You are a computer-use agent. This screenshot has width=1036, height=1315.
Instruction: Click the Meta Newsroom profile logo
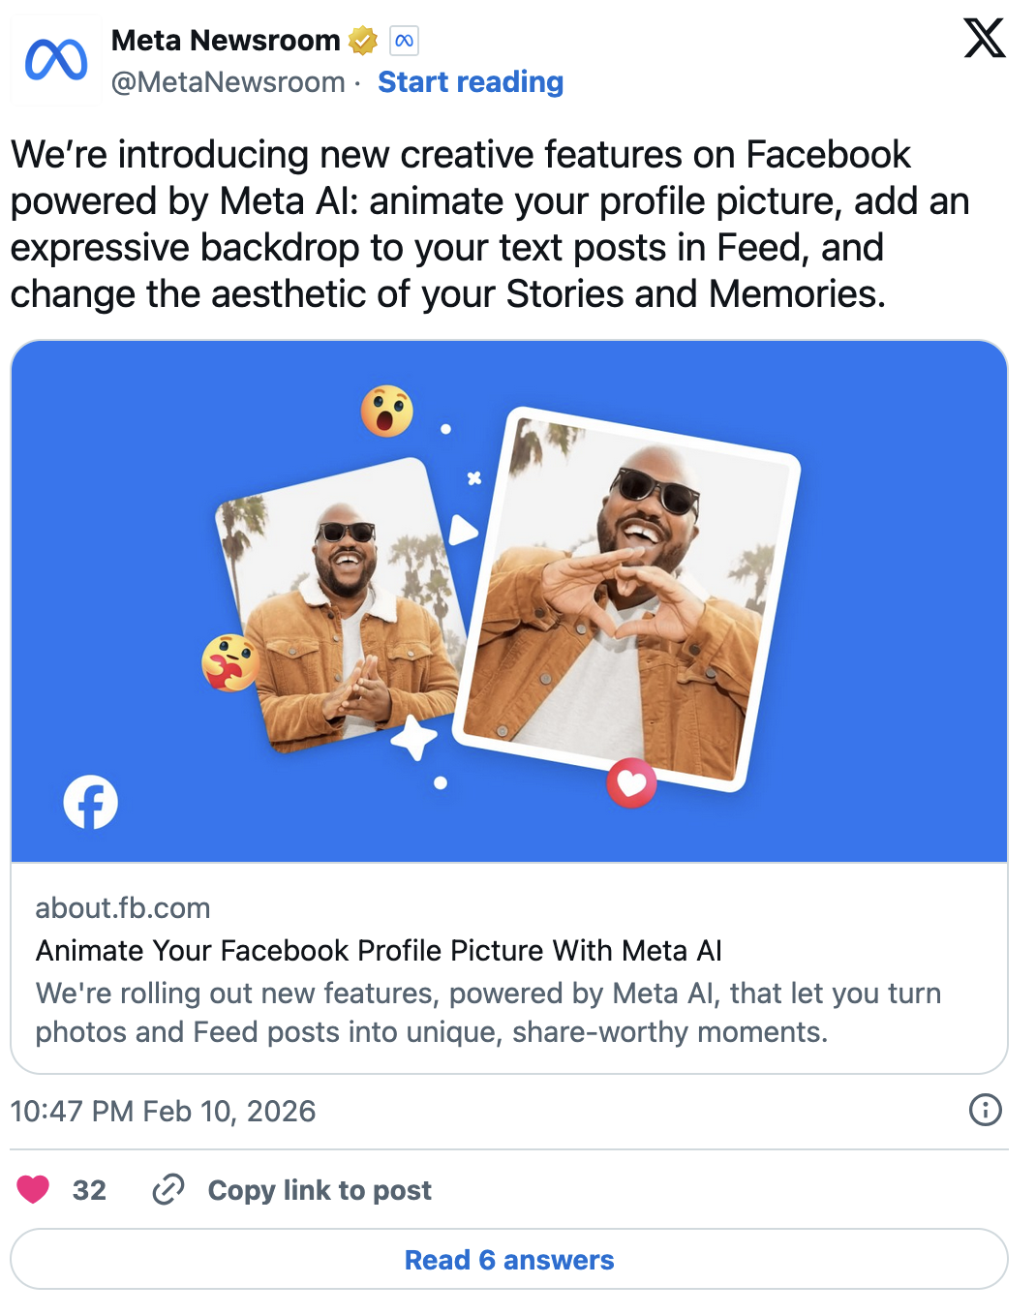55,59
